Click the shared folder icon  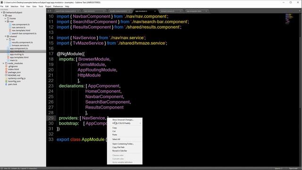click(8, 36)
